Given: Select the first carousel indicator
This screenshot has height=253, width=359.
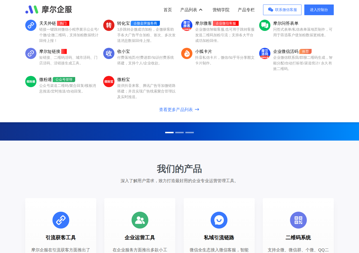Looking at the screenshot, I should 169,132.
